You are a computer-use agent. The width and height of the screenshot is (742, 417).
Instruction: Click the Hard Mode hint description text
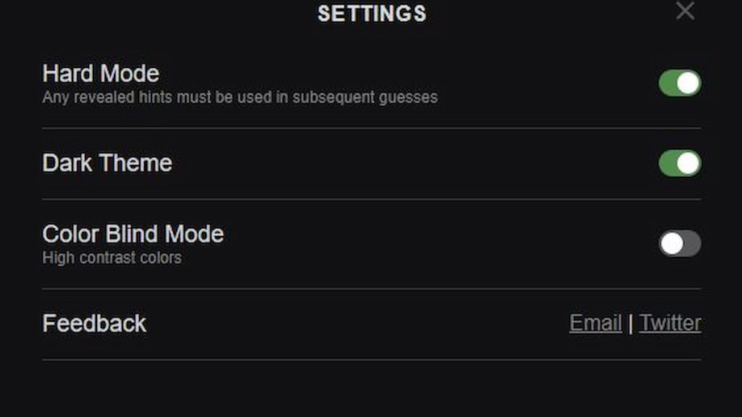coord(240,97)
